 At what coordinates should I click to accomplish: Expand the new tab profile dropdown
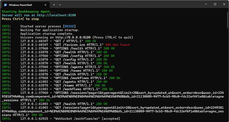[x=60, y=5]
